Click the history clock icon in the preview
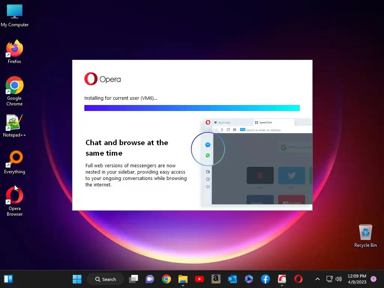This screenshot has height=288, width=384. [208, 179]
